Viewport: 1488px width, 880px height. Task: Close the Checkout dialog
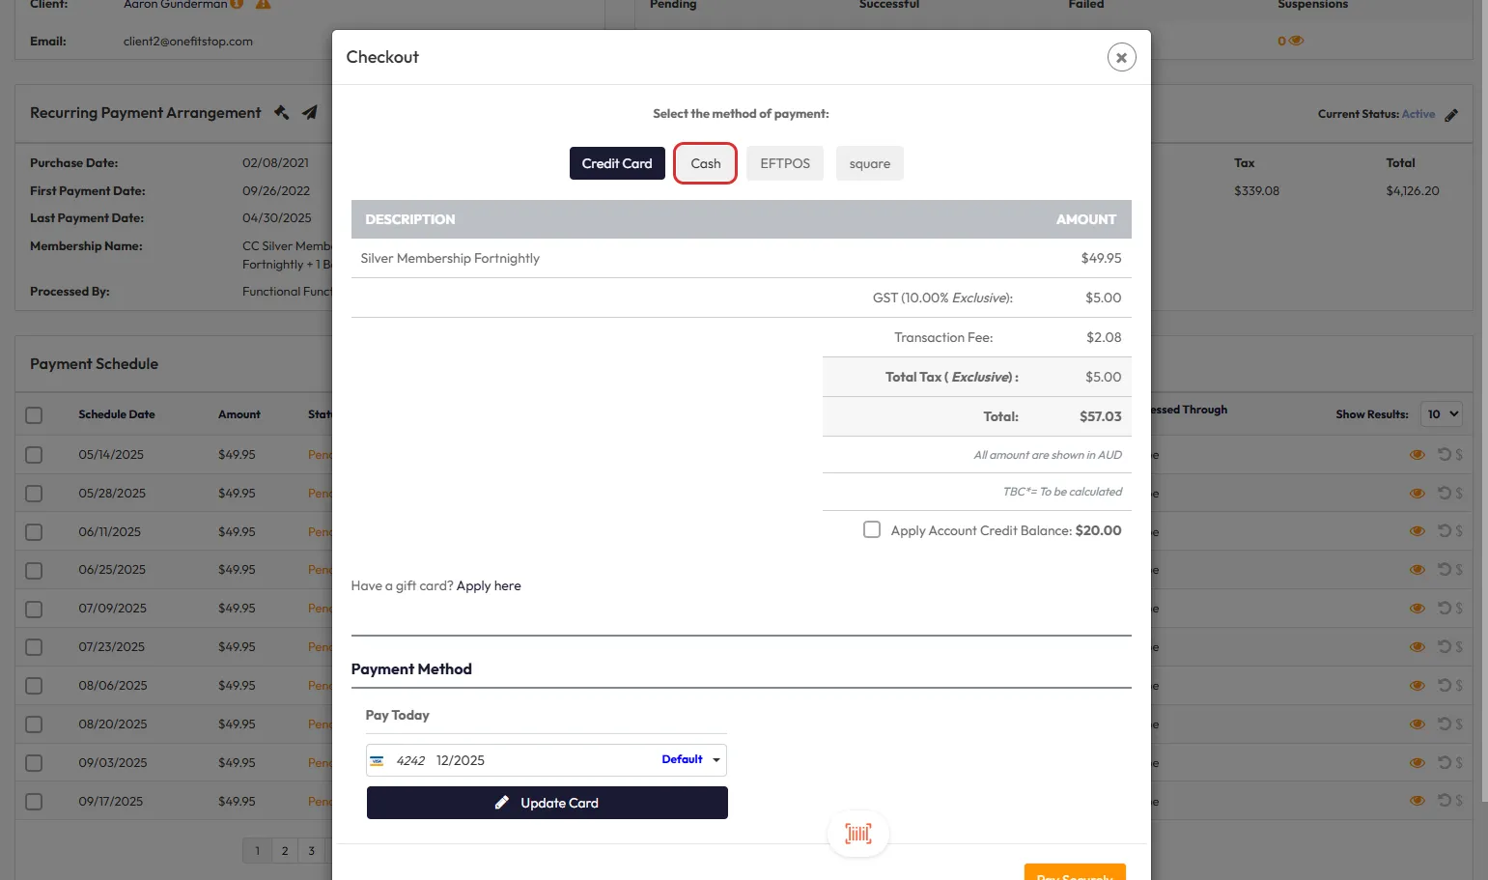pyautogui.click(x=1121, y=58)
